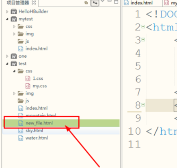Open my.css in the test project

40,86
